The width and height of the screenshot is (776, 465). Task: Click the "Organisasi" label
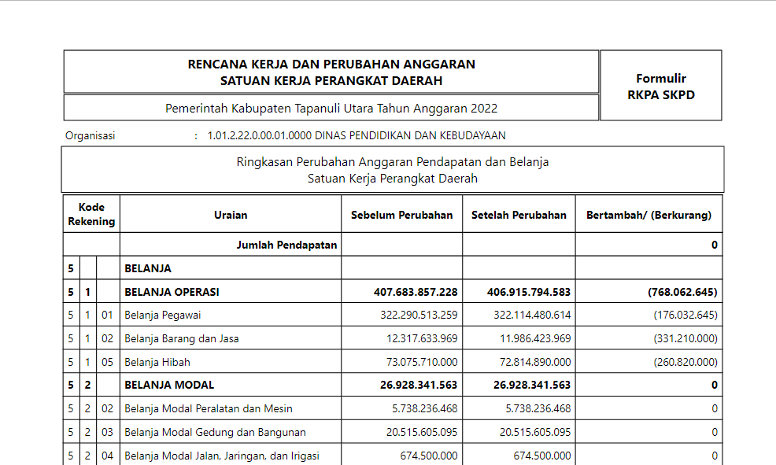[91, 135]
